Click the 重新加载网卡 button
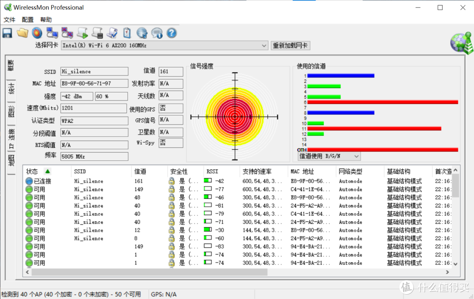Viewport: 474px width, 299px height. [290, 46]
